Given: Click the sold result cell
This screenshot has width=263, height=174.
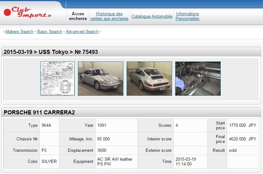Looking at the screenshot, I should click(x=233, y=150).
